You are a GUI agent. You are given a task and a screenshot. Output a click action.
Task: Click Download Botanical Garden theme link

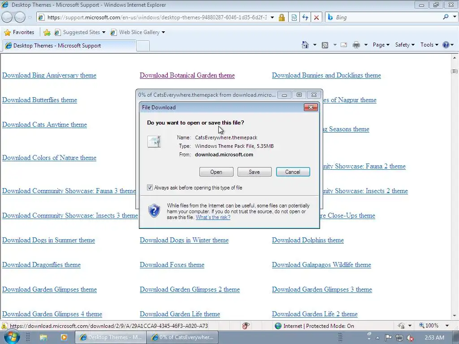tap(187, 75)
